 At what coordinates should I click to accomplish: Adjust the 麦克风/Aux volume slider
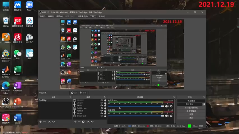[x=136, y=106]
